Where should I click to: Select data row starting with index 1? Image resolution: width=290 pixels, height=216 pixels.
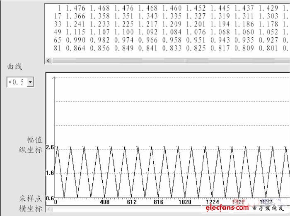click(166, 8)
